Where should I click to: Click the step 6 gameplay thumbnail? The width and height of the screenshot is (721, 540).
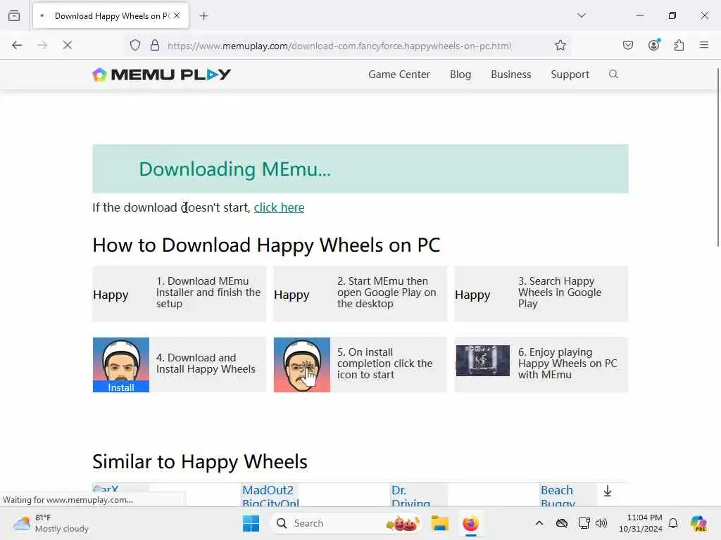(x=483, y=361)
